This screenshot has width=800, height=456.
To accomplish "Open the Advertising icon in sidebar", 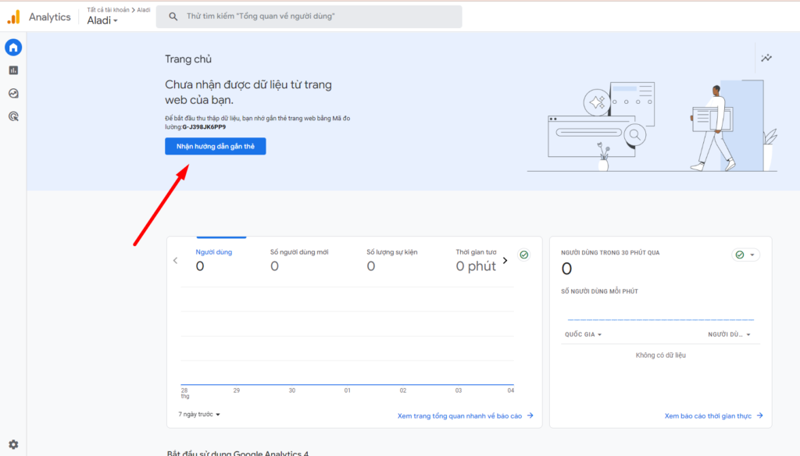I will [x=13, y=116].
